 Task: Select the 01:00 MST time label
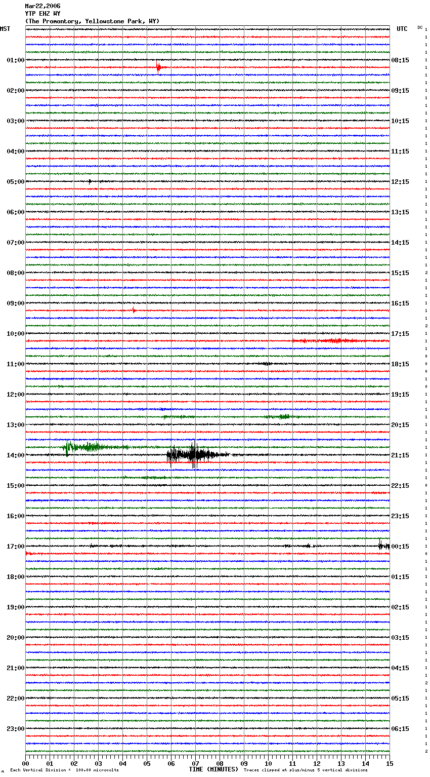pos(16,60)
